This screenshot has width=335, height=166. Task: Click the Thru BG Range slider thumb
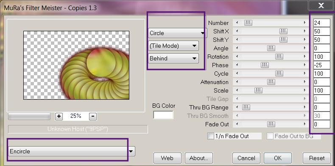[x=246, y=107]
